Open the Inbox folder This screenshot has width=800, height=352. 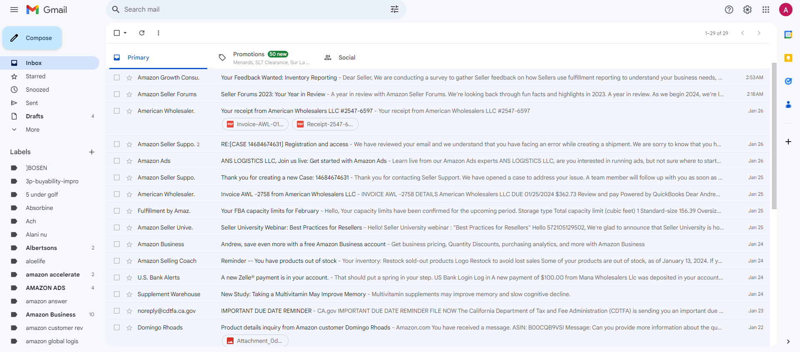50,63
